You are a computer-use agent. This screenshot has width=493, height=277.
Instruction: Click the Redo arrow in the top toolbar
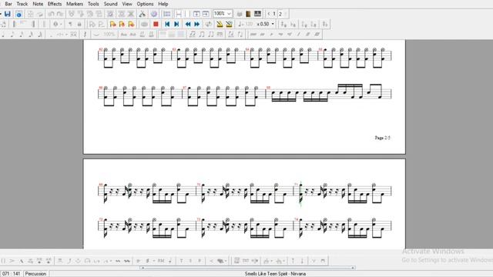pos(60,14)
